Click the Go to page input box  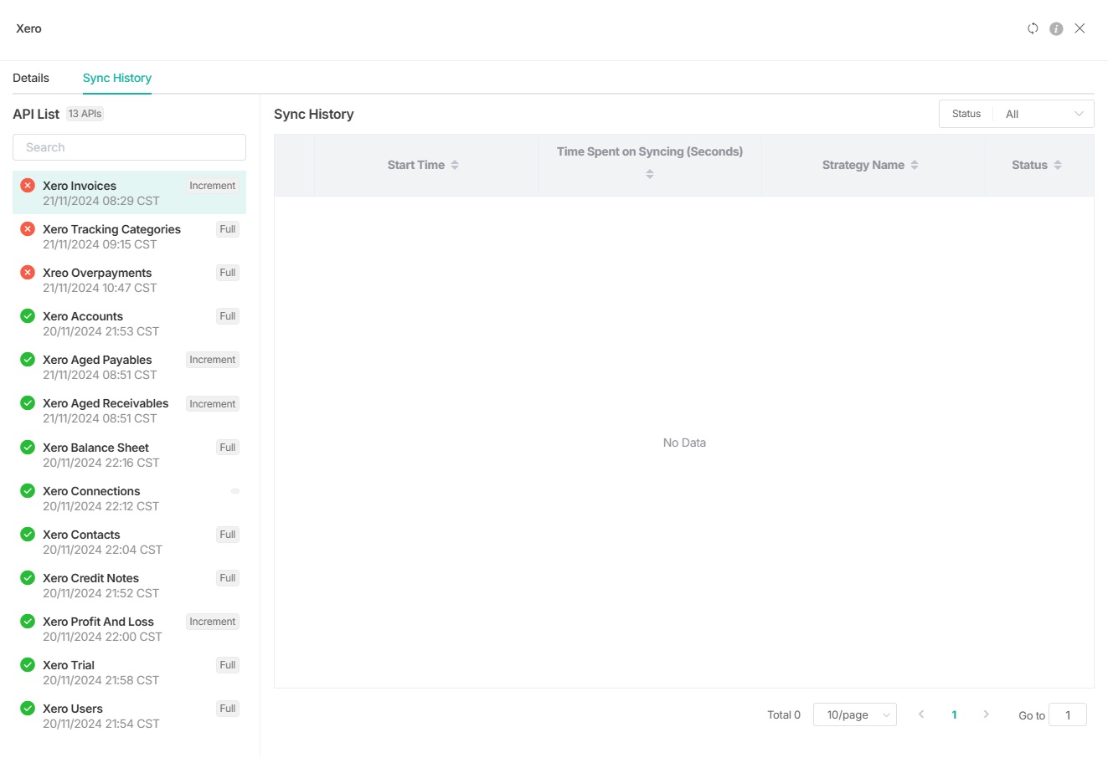(1067, 714)
